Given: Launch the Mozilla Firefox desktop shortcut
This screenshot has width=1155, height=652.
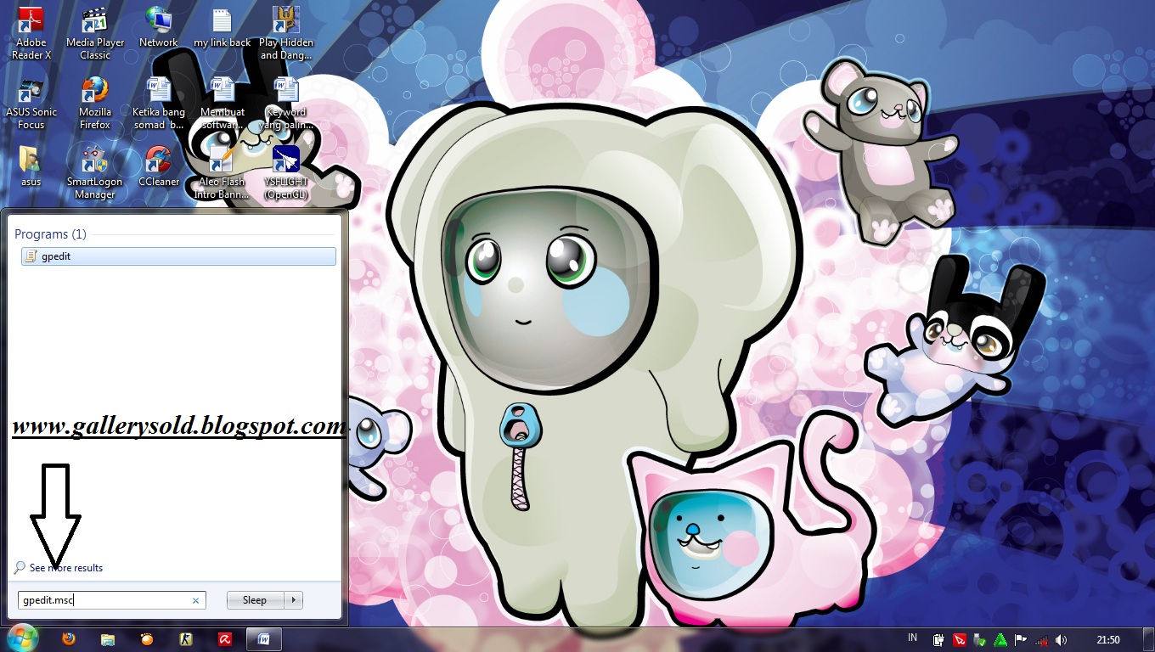Looking at the screenshot, I should click(x=95, y=104).
